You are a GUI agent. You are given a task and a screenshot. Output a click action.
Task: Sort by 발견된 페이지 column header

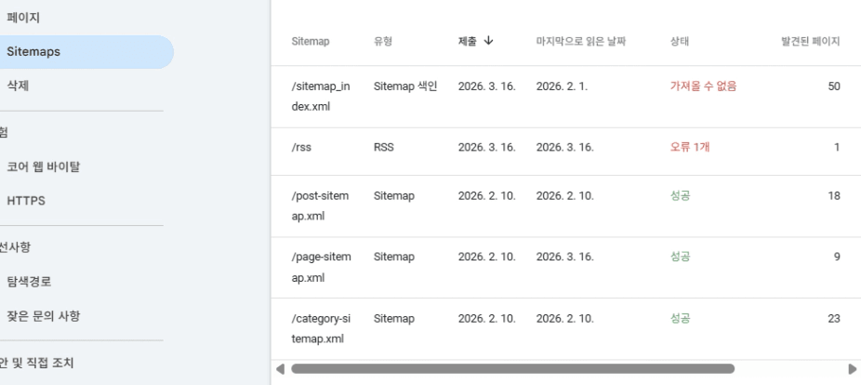coord(811,41)
